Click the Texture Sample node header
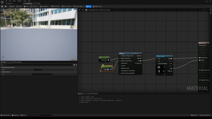212x119 pixels. coord(164,56)
